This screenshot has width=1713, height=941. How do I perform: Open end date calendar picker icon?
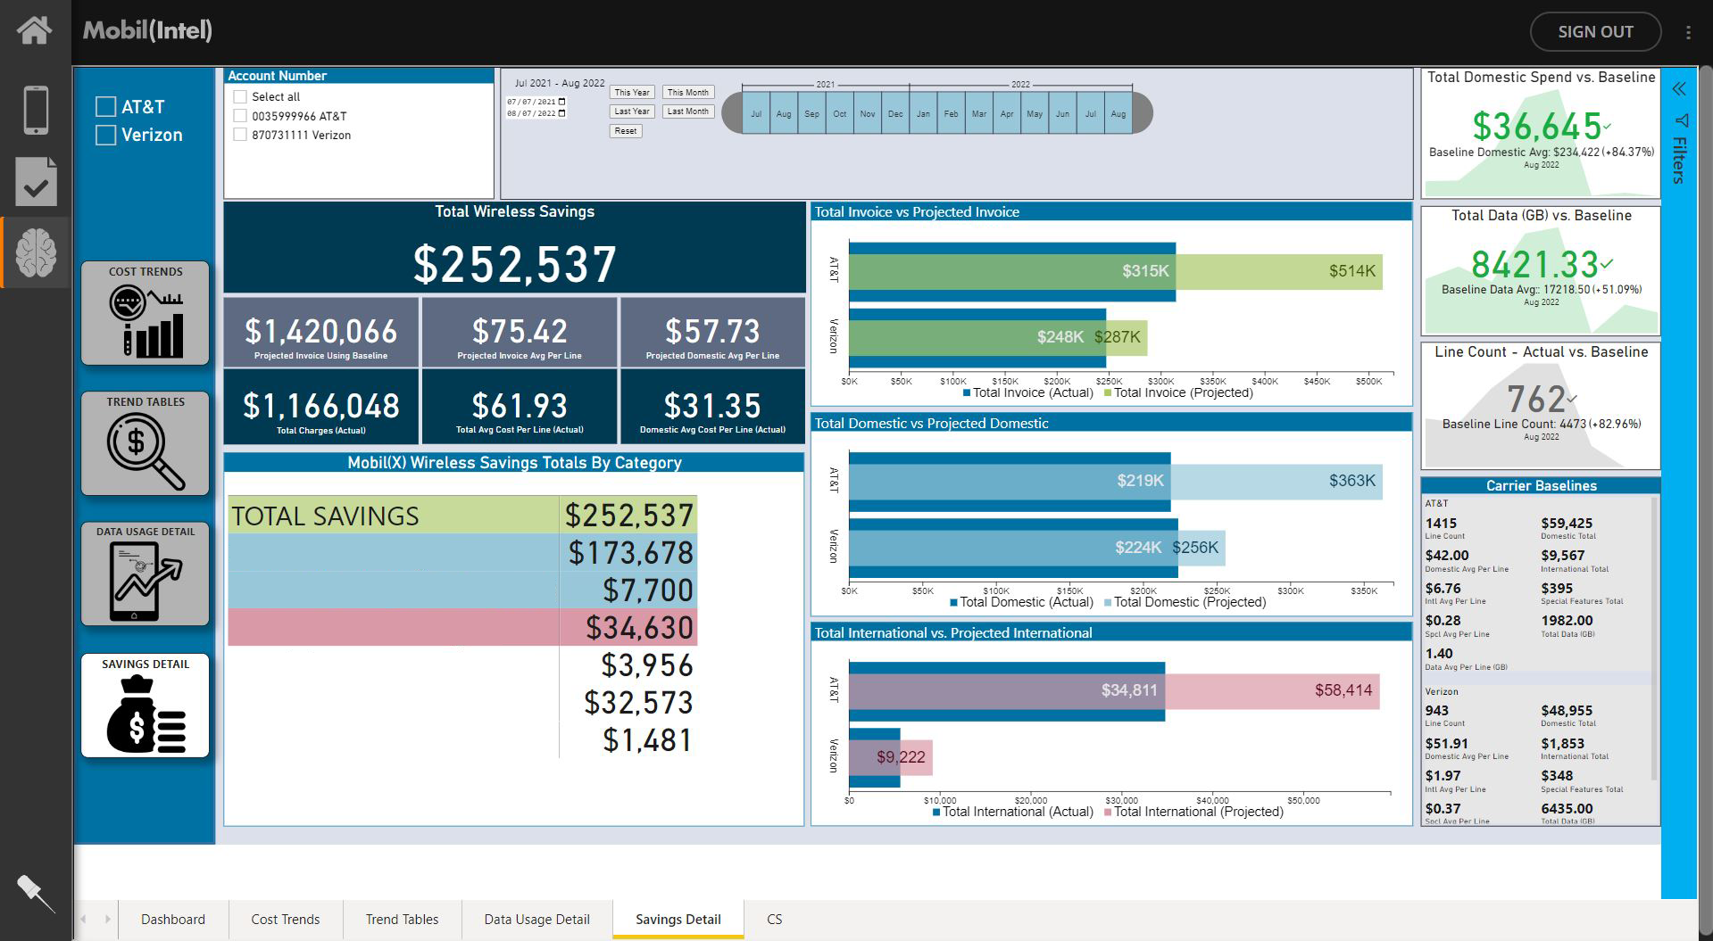[x=561, y=113]
